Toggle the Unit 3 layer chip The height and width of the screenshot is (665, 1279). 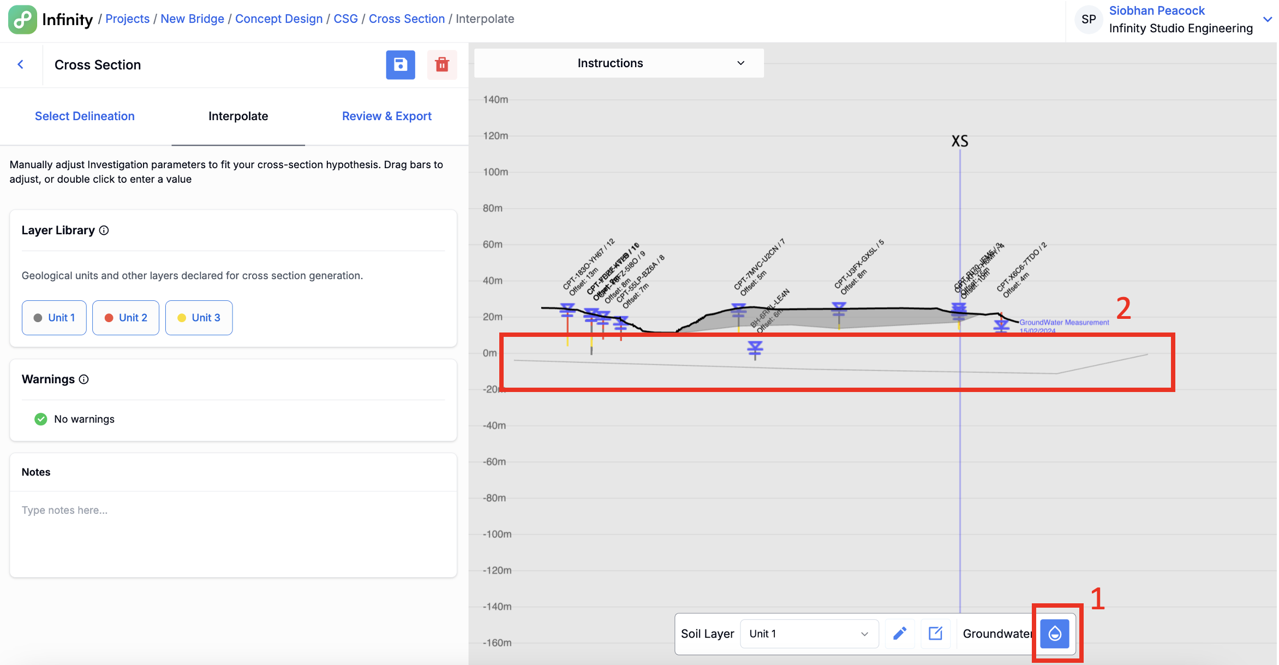(x=199, y=317)
